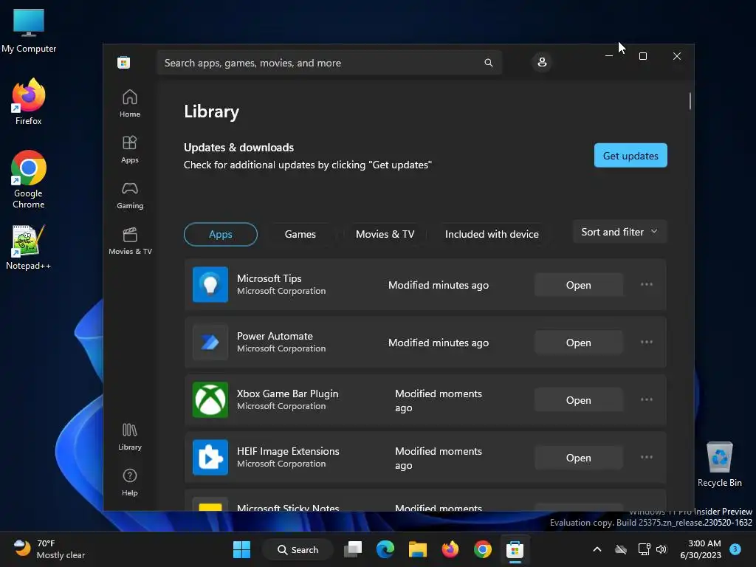
Task: Select Google Chrome desktop shortcut
Action: click(x=29, y=179)
